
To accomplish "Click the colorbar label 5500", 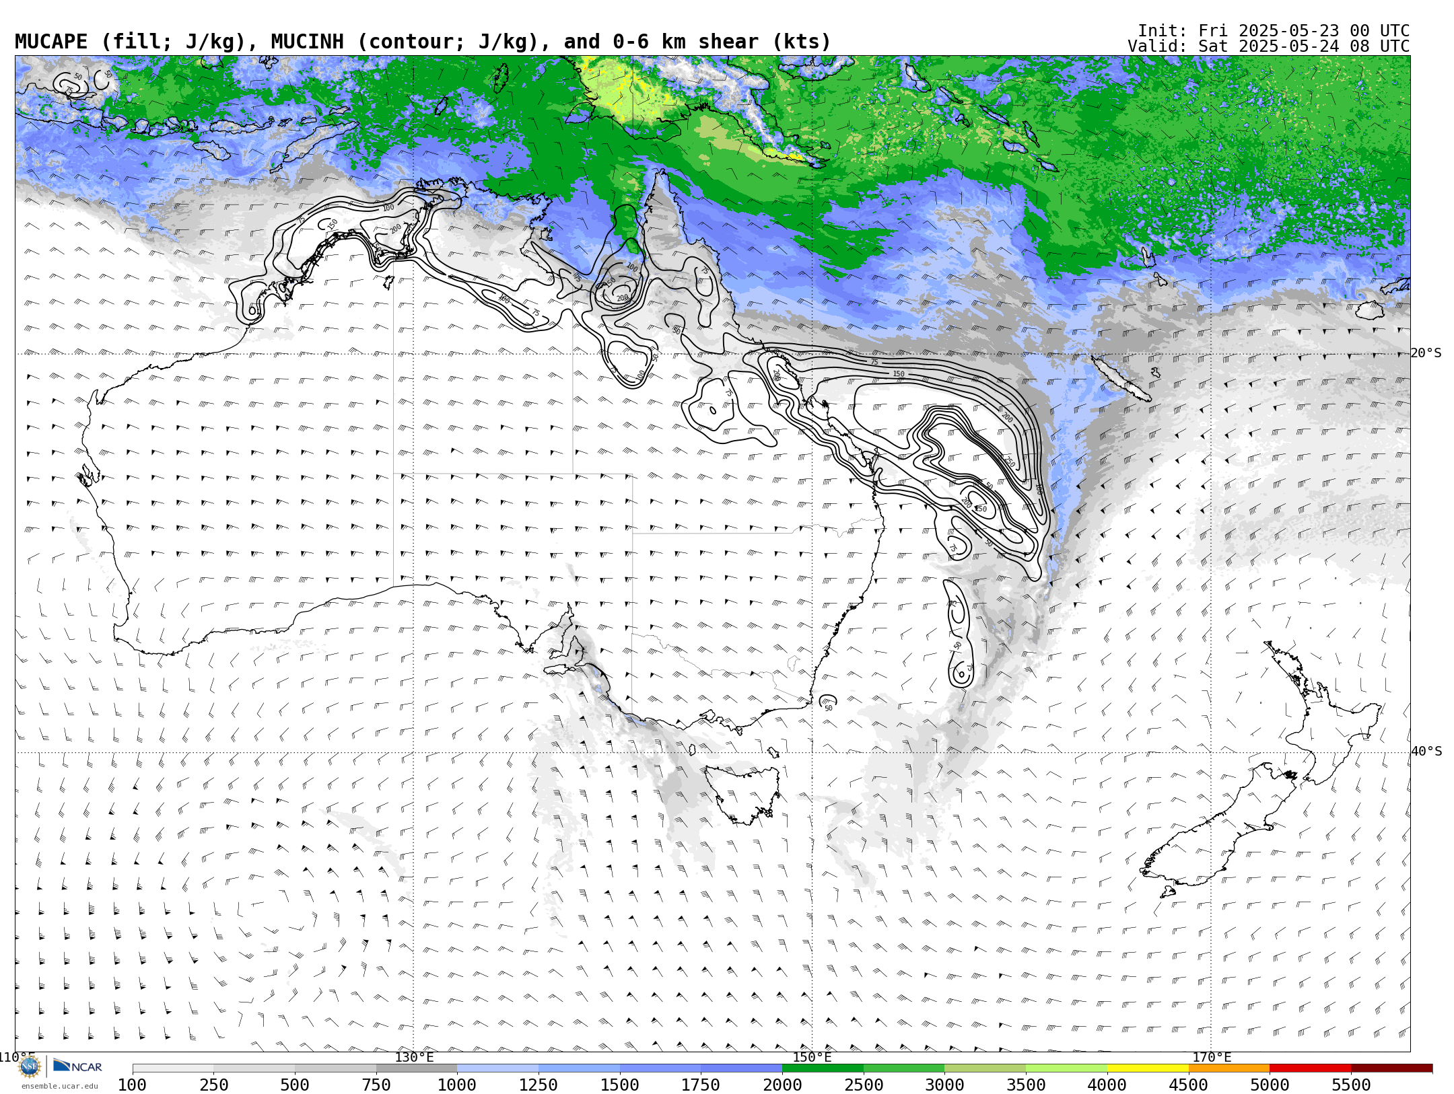I will click(x=1351, y=1085).
